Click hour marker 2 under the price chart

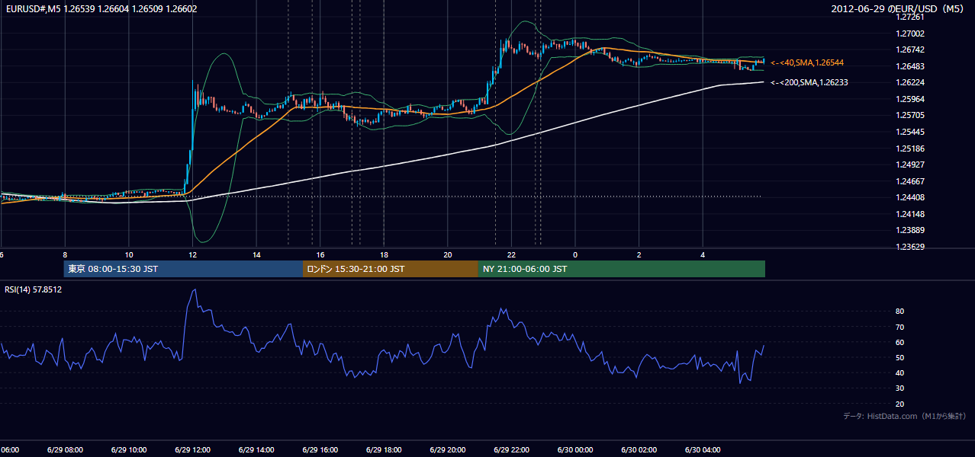coord(639,254)
